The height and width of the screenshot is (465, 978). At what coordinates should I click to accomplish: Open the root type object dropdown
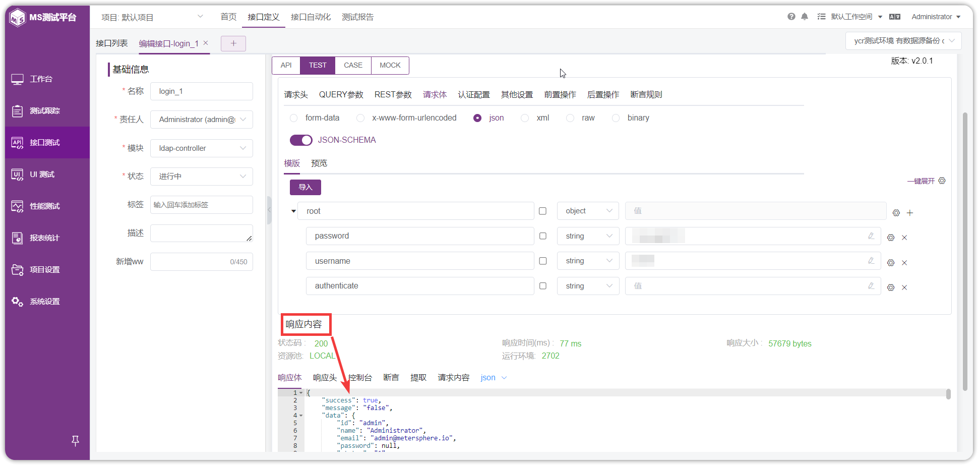588,211
